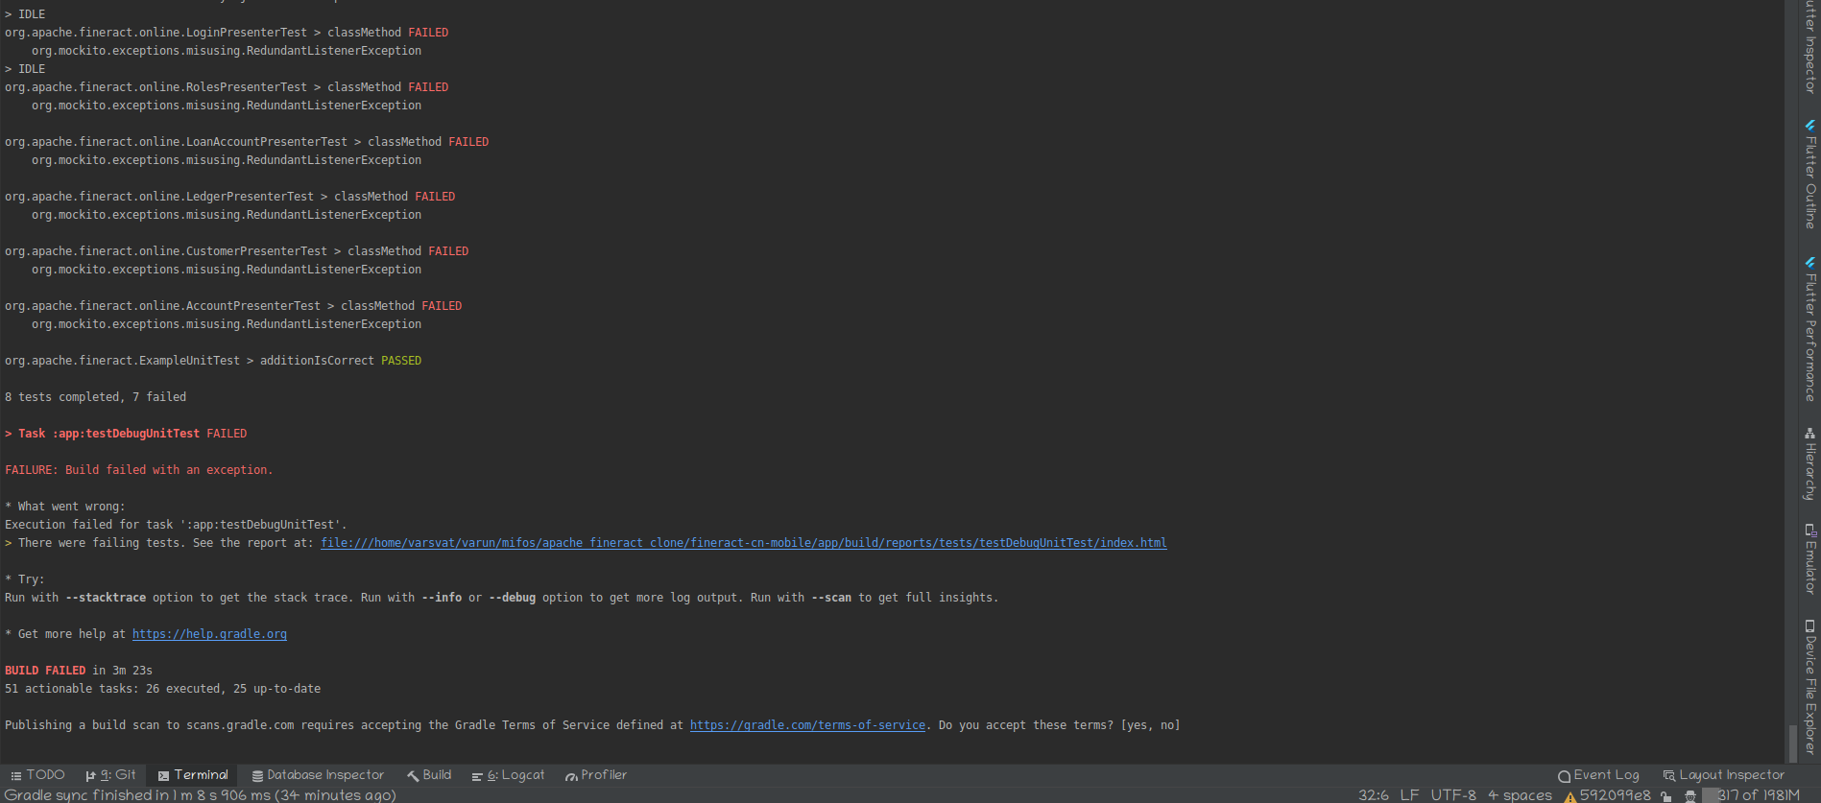Image resolution: width=1821 pixels, height=803 pixels.
Task: Click the Gradle sync finished status message
Action: tap(201, 795)
